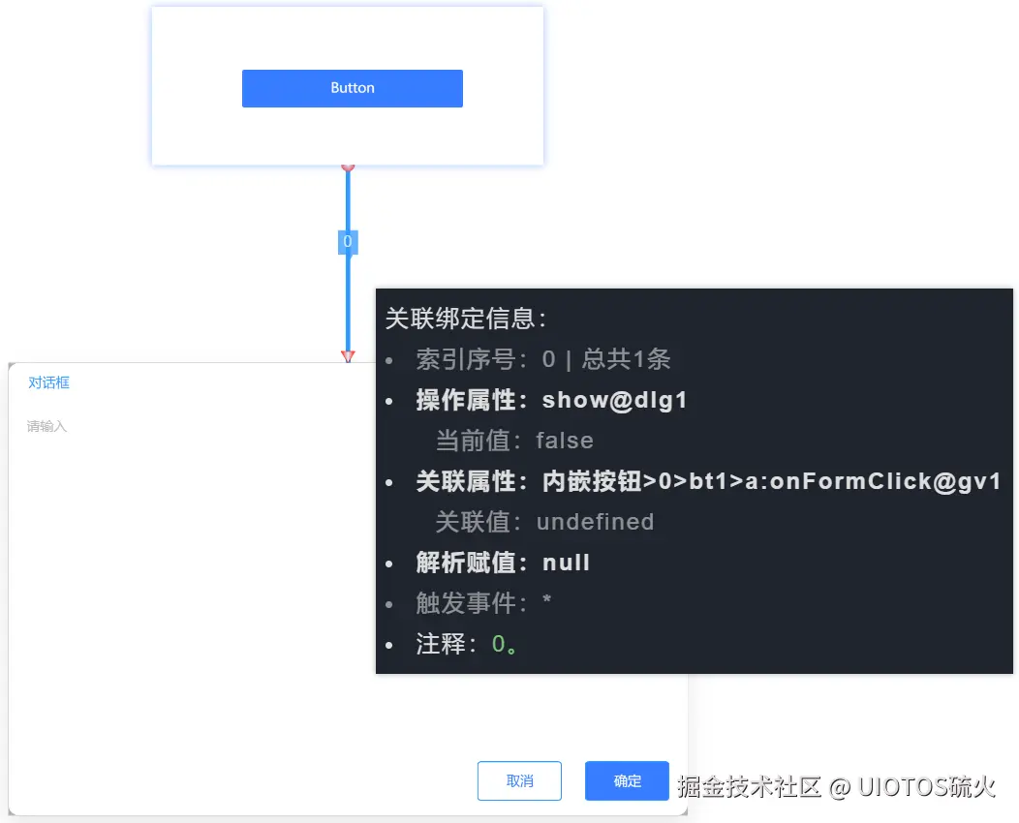Click the 确定 confirm button

pyautogui.click(x=627, y=780)
